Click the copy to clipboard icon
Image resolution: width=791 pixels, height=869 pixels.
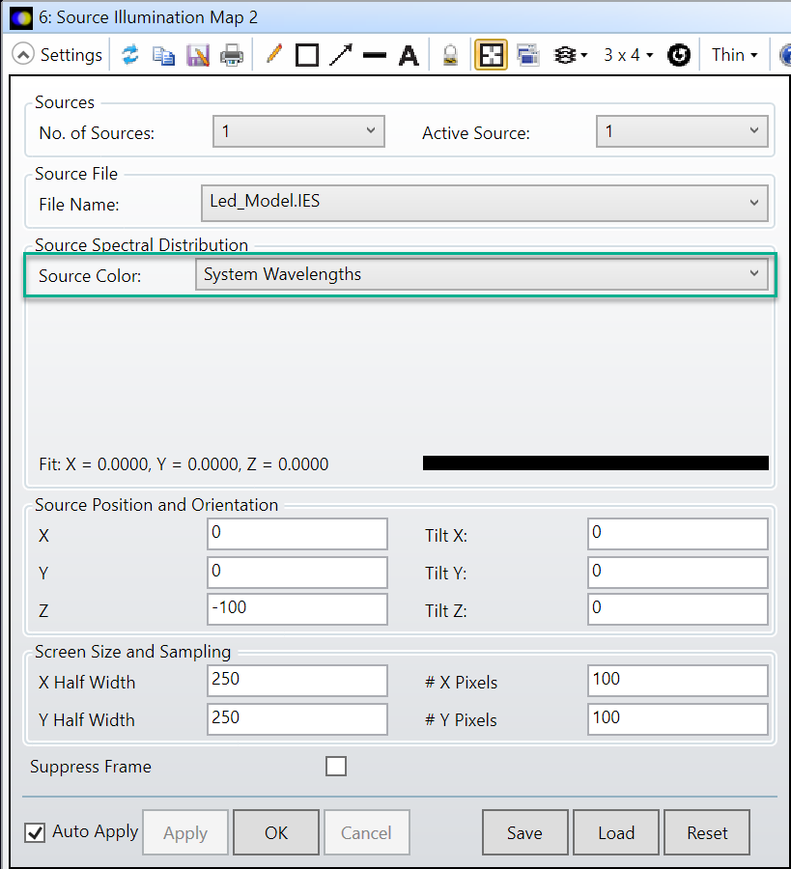[164, 55]
